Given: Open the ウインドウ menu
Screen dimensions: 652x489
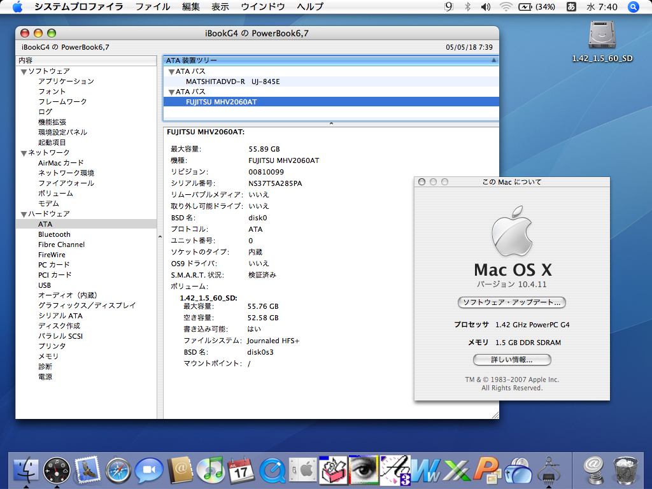Looking at the screenshot, I should [x=263, y=6].
